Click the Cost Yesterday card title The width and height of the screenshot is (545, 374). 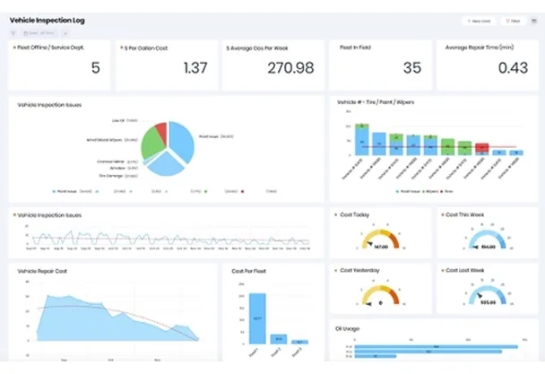tap(359, 270)
